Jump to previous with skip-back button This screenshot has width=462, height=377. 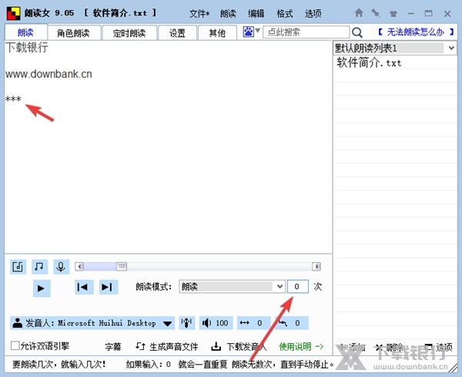click(x=84, y=287)
